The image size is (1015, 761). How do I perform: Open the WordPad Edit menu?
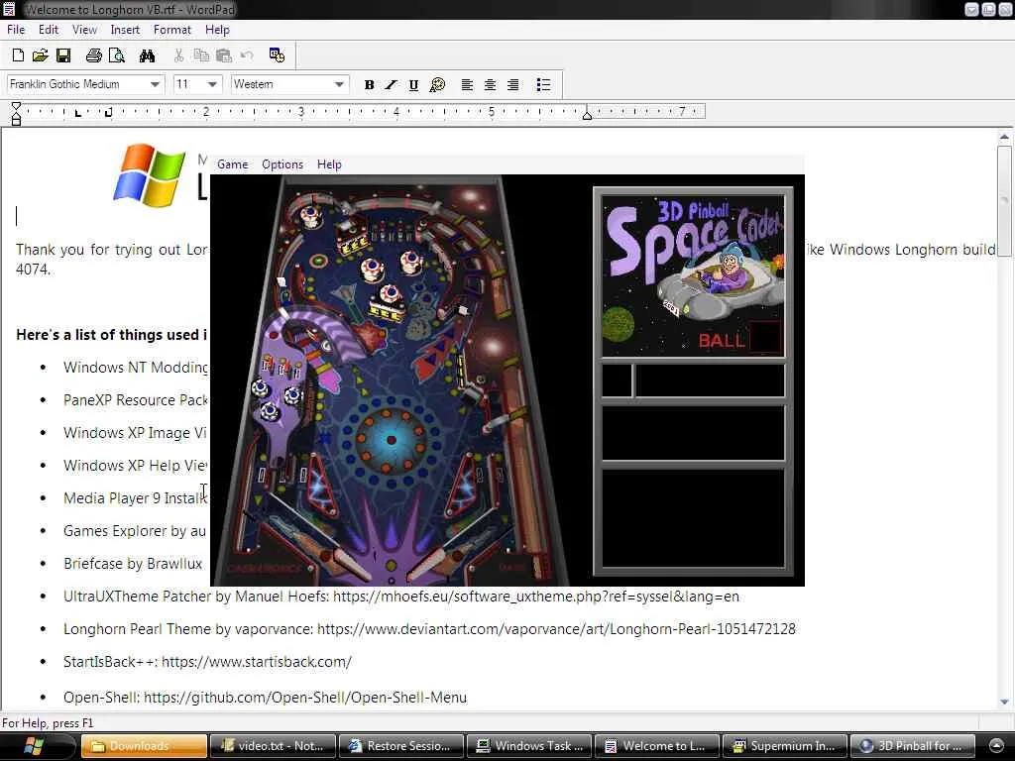[x=48, y=30]
